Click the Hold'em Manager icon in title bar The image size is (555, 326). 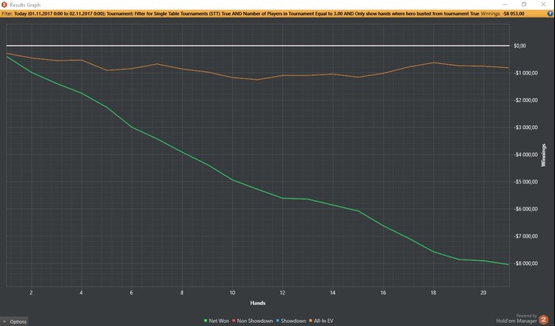coord(4,5)
